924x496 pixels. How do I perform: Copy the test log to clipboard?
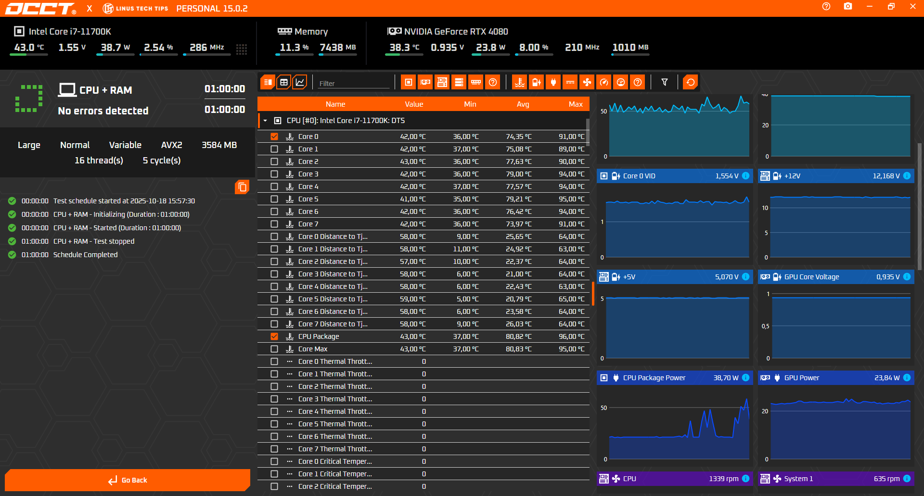[x=242, y=187]
